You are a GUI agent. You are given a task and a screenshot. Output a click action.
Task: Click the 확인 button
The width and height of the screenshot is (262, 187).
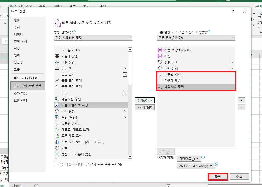point(218,177)
